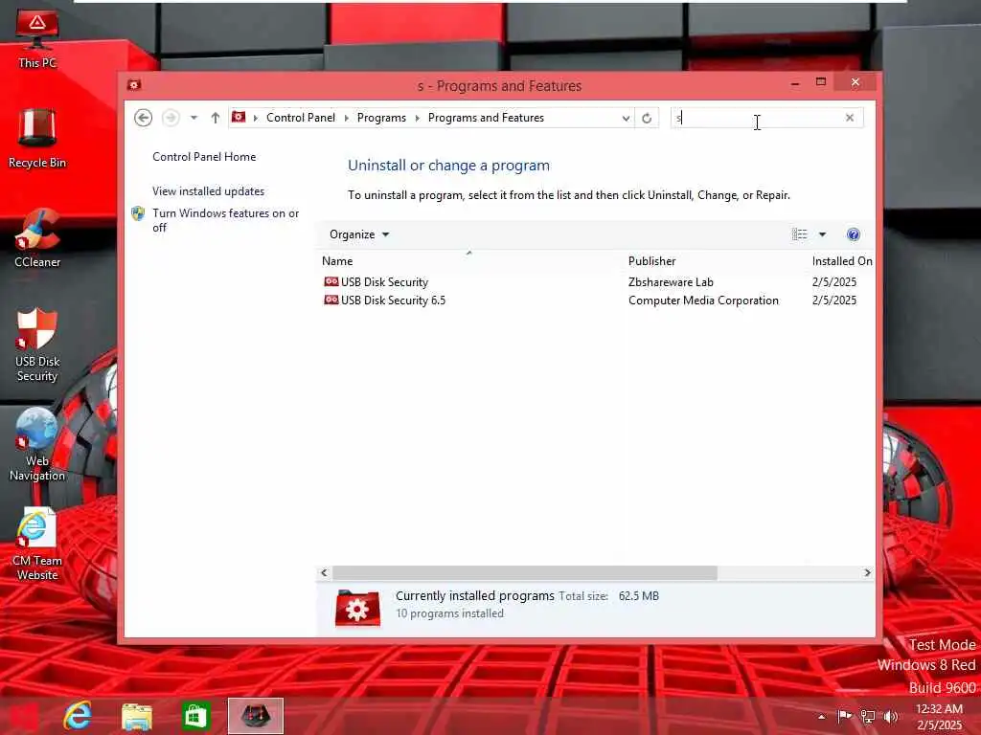
Task: Click the arrow after Control Panel in breadcrumb
Action: 346,118
